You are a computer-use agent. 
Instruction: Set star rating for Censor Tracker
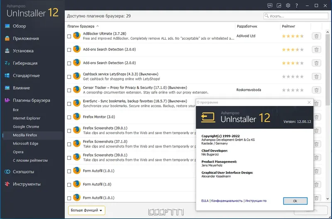coord(293,90)
